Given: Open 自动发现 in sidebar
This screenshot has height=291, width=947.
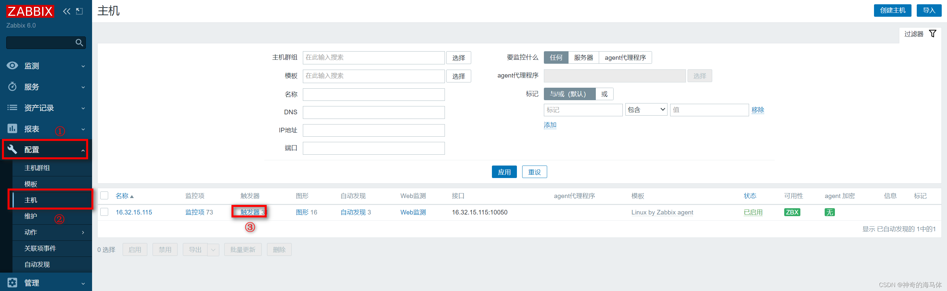Looking at the screenshot, I should (x=37, y=264).
